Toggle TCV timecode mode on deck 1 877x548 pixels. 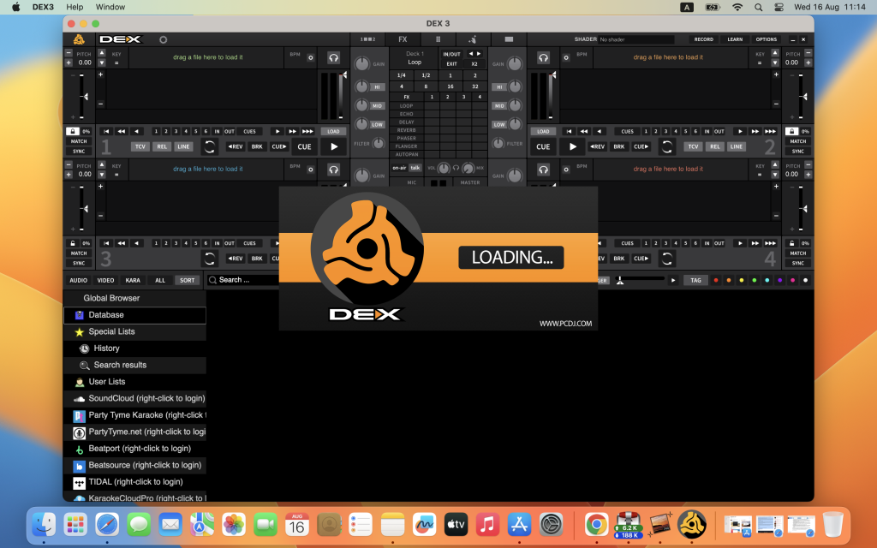tap(140, 146)
